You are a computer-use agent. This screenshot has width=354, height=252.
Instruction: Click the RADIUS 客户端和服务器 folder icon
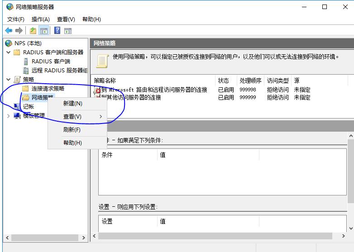click(17, 52)
